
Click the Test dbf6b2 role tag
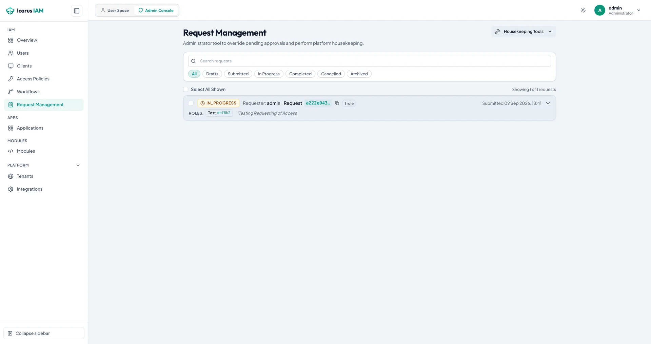coord(219,113)
